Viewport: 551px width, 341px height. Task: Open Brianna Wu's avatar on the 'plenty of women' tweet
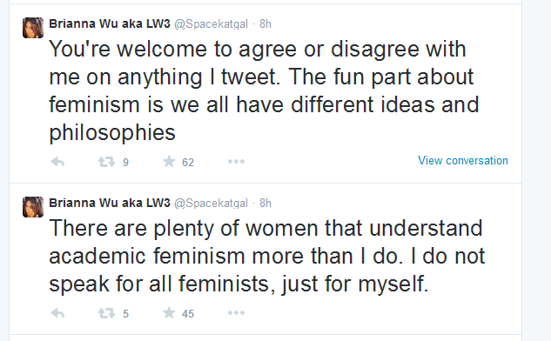click(33, 207)
